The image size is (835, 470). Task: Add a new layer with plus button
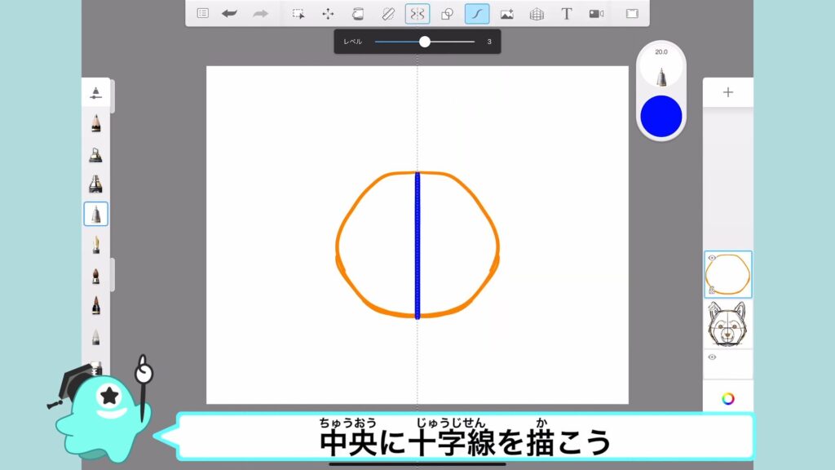coord(728,92)
